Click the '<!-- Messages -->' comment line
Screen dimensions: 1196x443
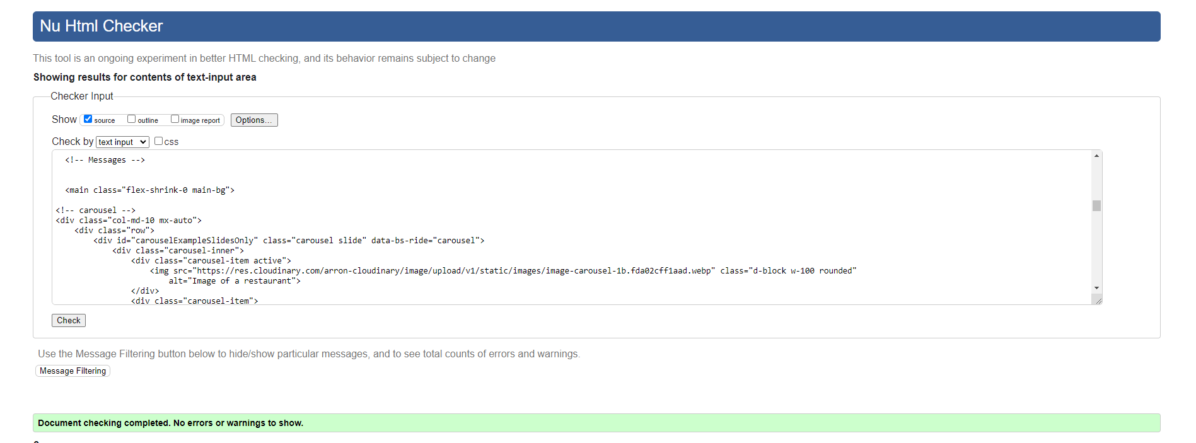tap(105, 160)
